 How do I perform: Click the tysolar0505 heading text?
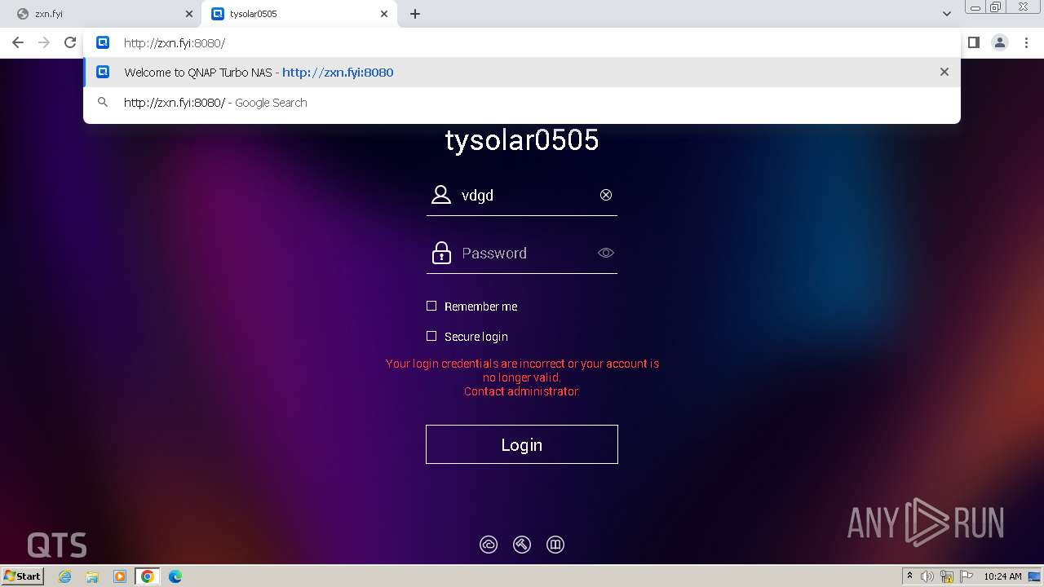[522, 140]
